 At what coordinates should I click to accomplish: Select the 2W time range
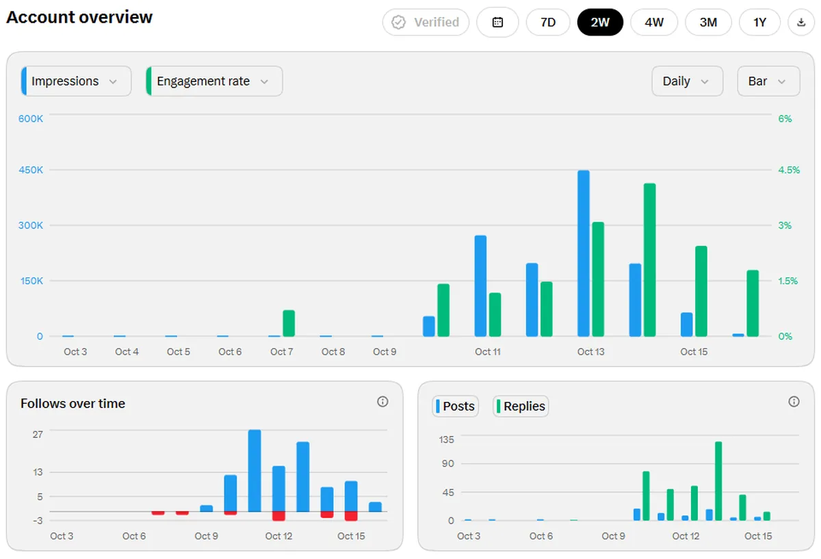tap(600, 22)
